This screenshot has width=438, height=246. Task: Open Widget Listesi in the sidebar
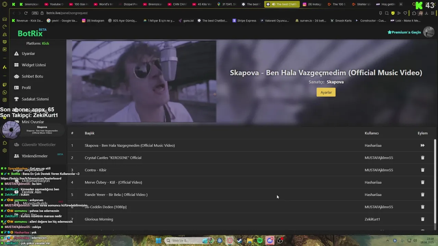tap(34, 65)
